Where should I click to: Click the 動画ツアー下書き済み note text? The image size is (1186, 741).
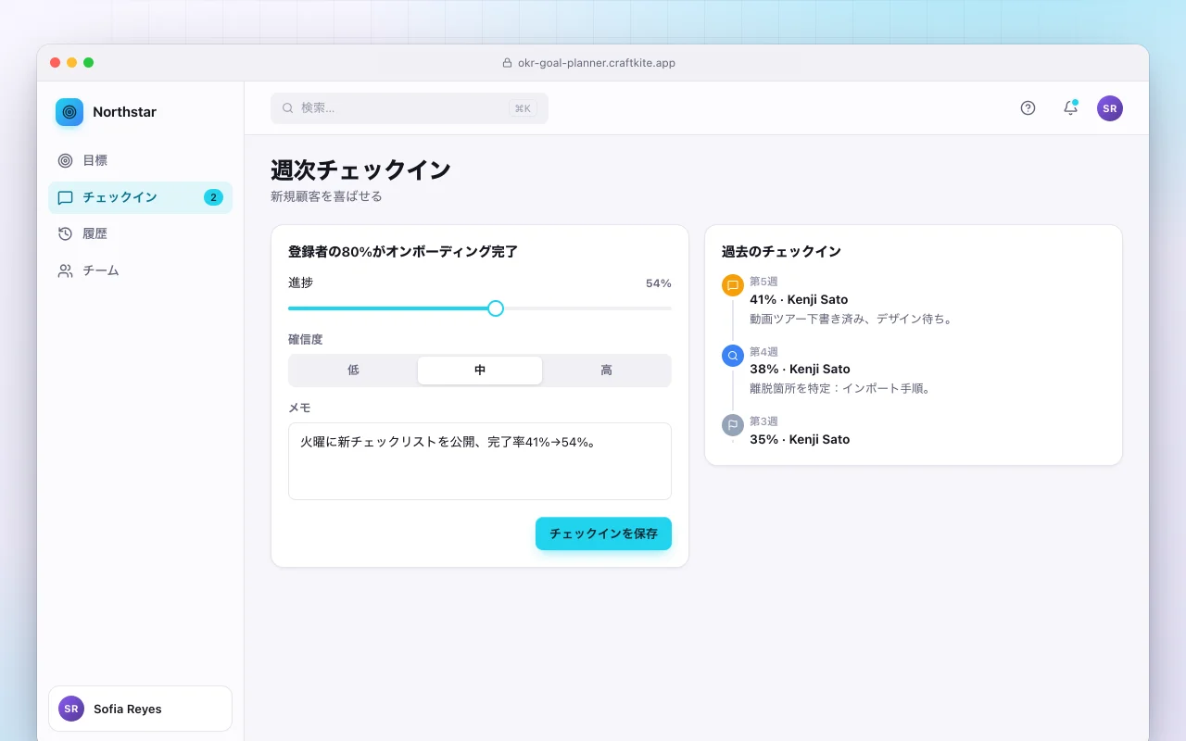852,320
